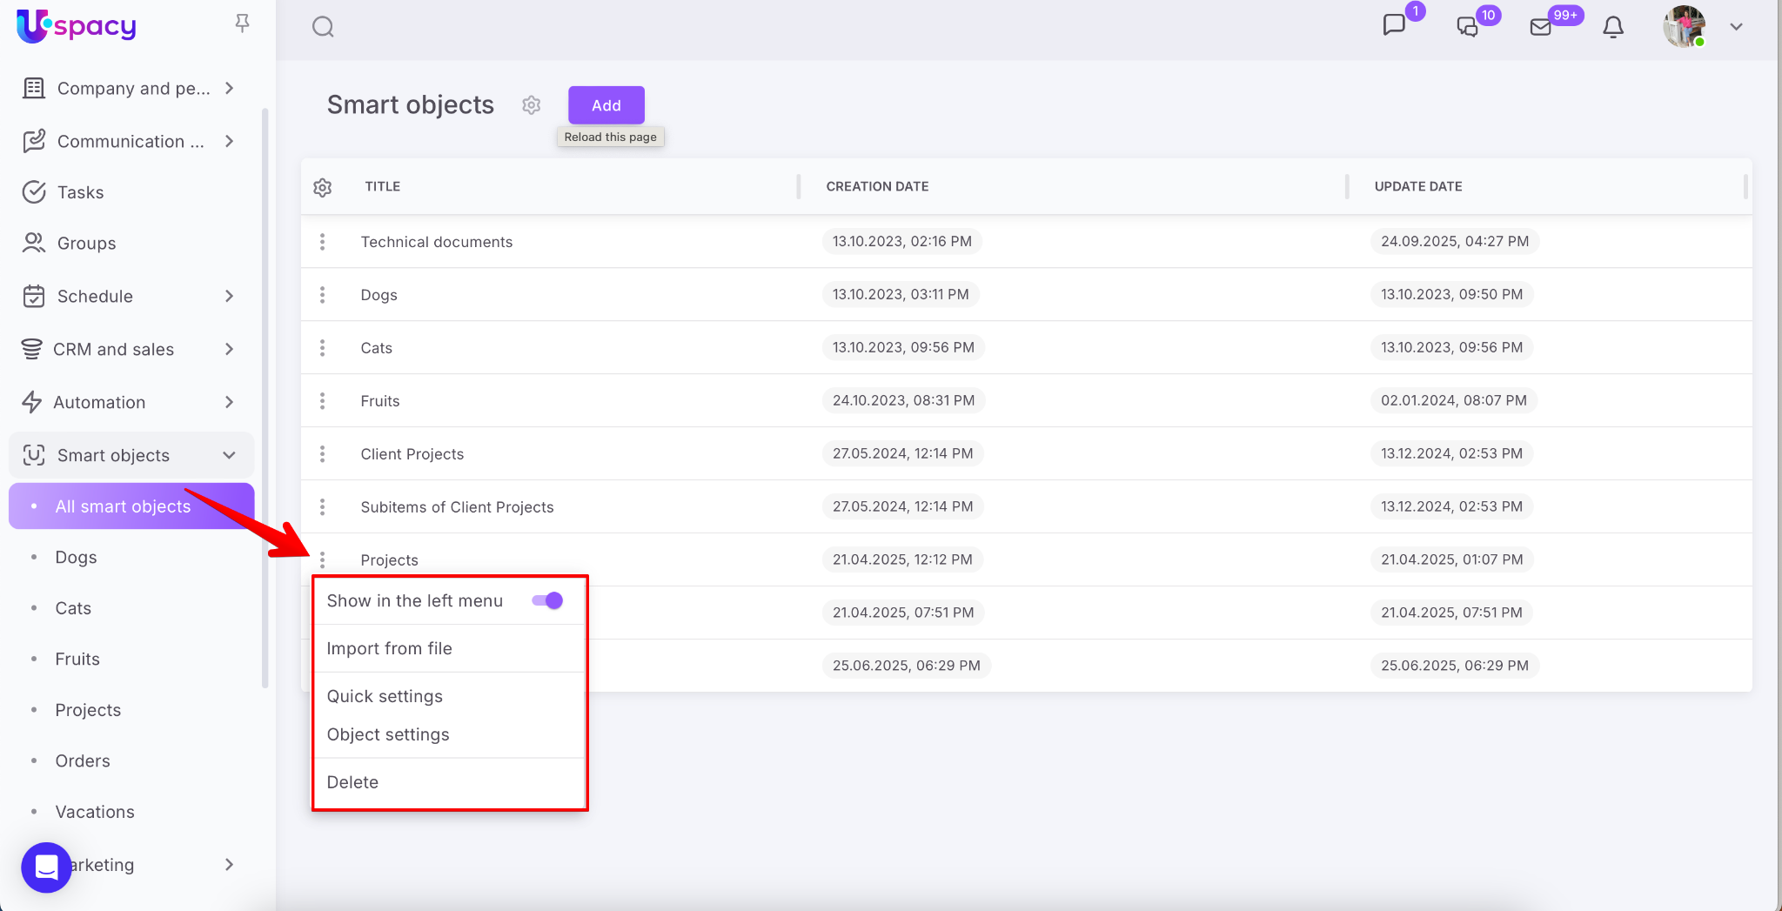This screenshot has width=1782, height=911.
Task: Open chat messages icon with badge 1
Action: [1394, 25]
